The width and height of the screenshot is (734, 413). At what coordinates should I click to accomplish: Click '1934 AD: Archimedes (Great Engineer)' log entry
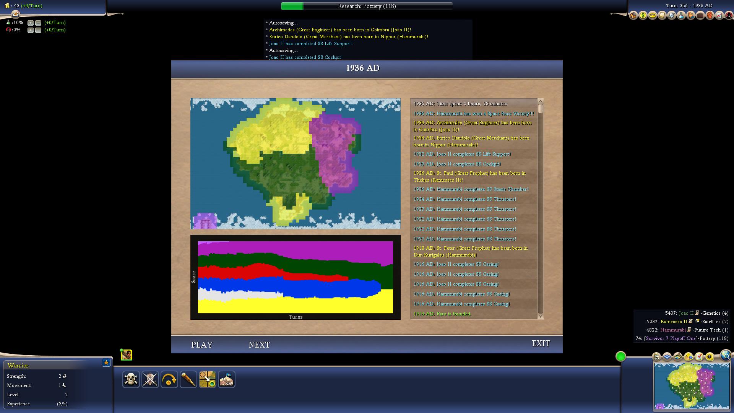473,126
